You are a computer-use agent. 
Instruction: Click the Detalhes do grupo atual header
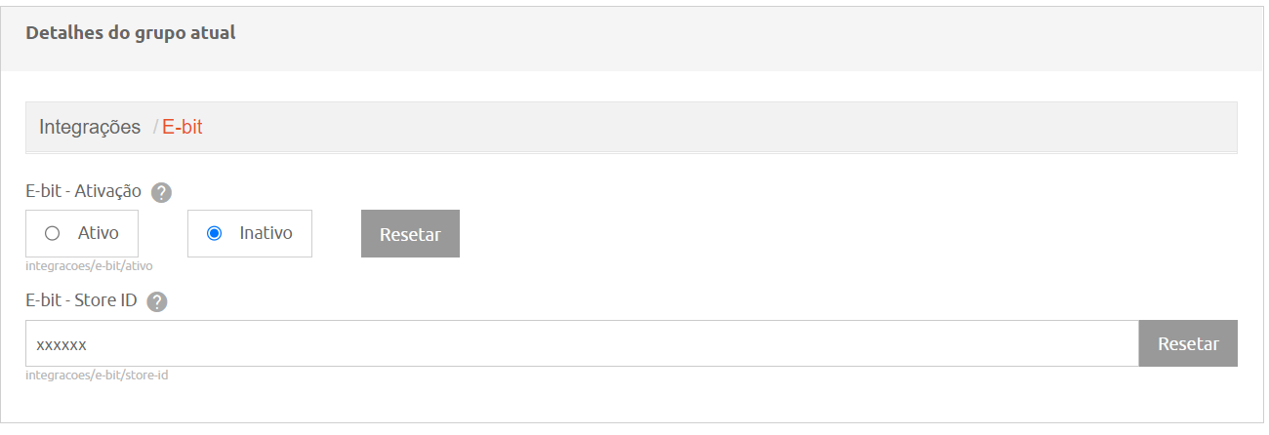click(131, 33)
